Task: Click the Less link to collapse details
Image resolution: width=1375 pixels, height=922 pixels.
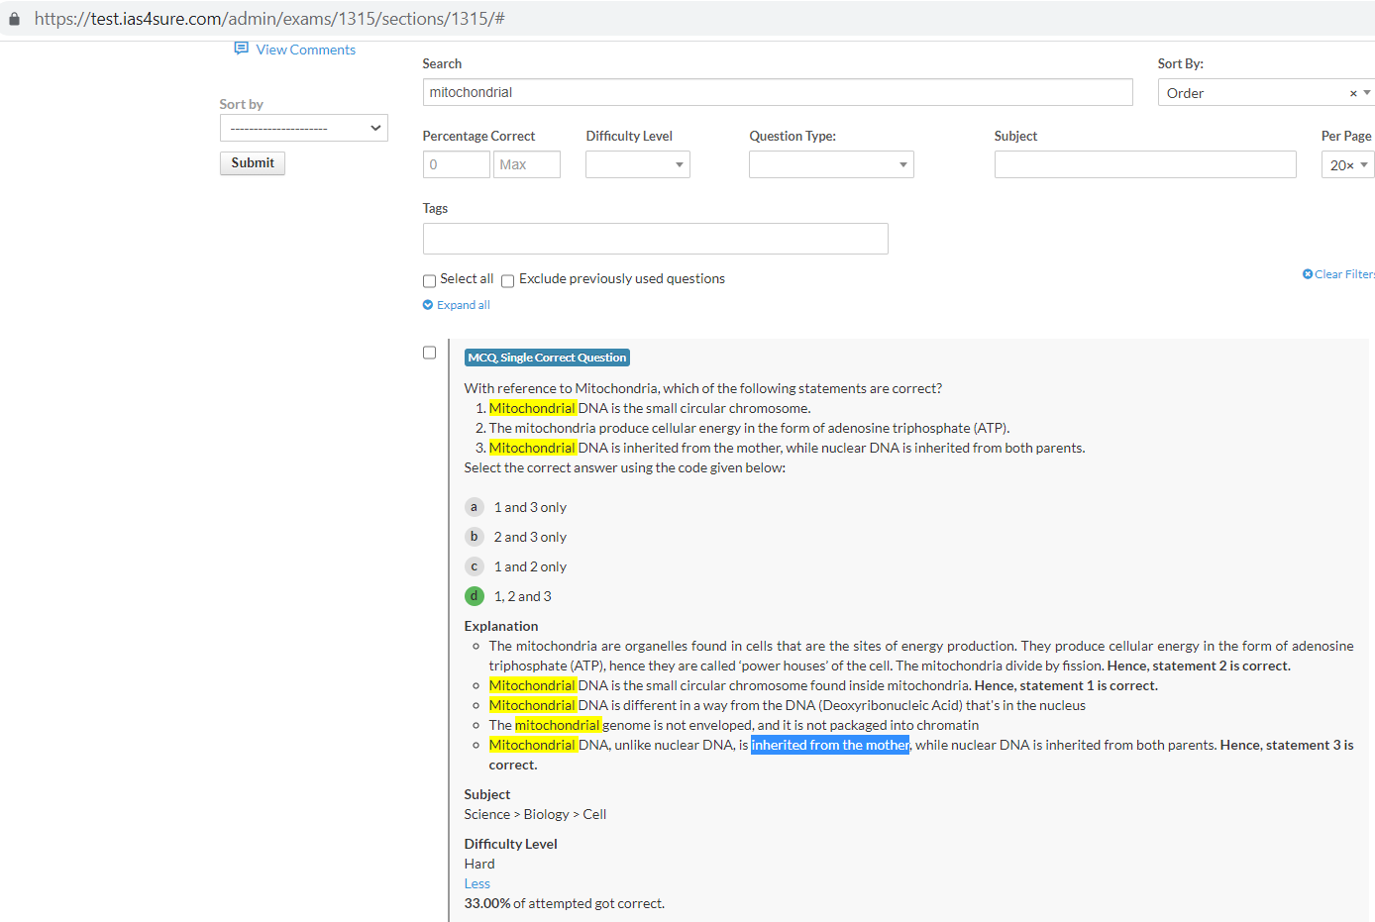Action: click(x=476, y=883)
